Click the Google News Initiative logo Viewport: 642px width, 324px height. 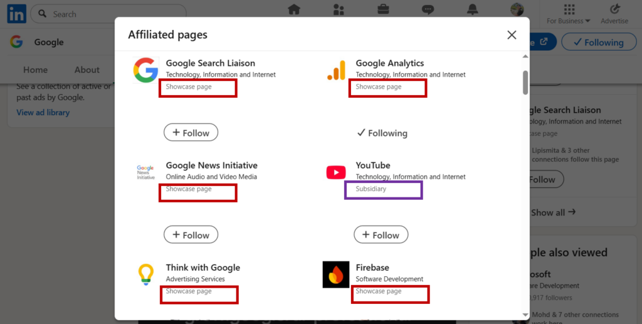[x=145, y=172]
